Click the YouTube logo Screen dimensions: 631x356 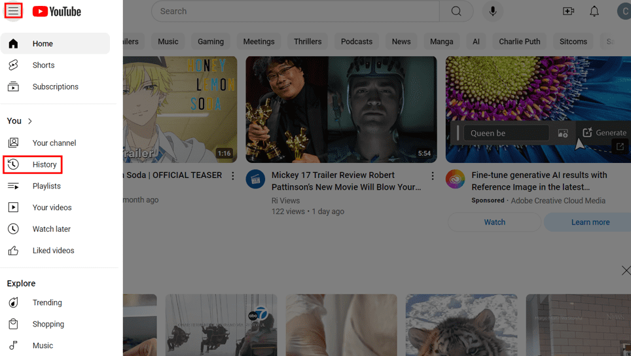tap(57, 11)
